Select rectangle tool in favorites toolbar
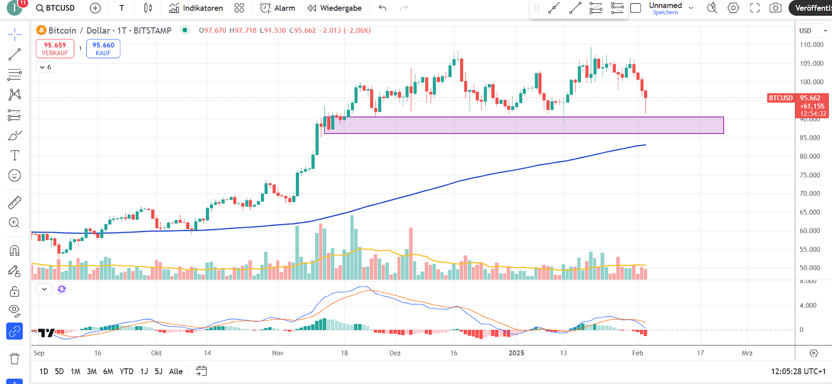 pos(635,8)
